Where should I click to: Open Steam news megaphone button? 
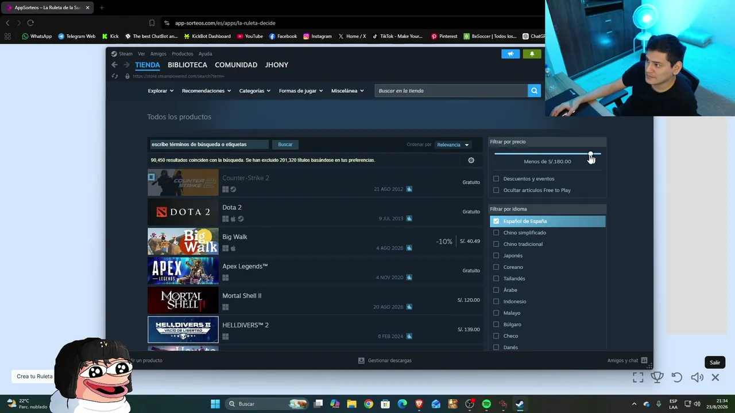click(x=510, y=54)
